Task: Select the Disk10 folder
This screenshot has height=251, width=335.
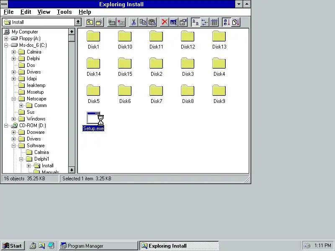Action: (125, 40)
